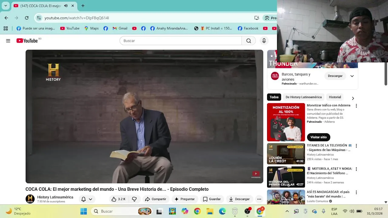Open the Windows Start menu
Image resolution: width=388 pixels, height=218 pixels.
83,211
